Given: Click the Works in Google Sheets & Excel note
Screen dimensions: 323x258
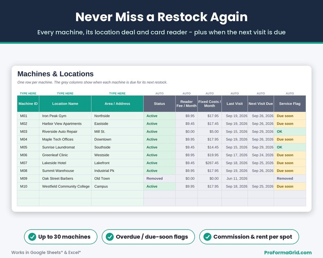Looking at the screenshot, I should [46, 252].
